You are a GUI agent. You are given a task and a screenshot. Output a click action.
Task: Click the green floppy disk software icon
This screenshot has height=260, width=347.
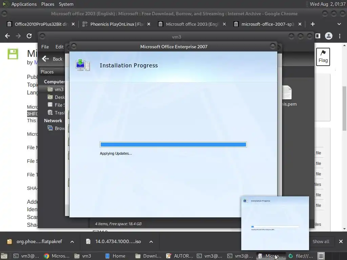pos(13,54)
